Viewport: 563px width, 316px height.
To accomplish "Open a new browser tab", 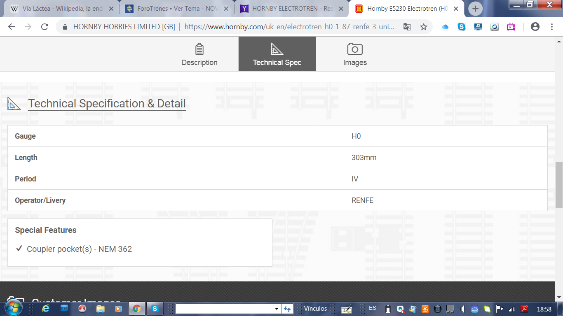I will tap(475, 9).
